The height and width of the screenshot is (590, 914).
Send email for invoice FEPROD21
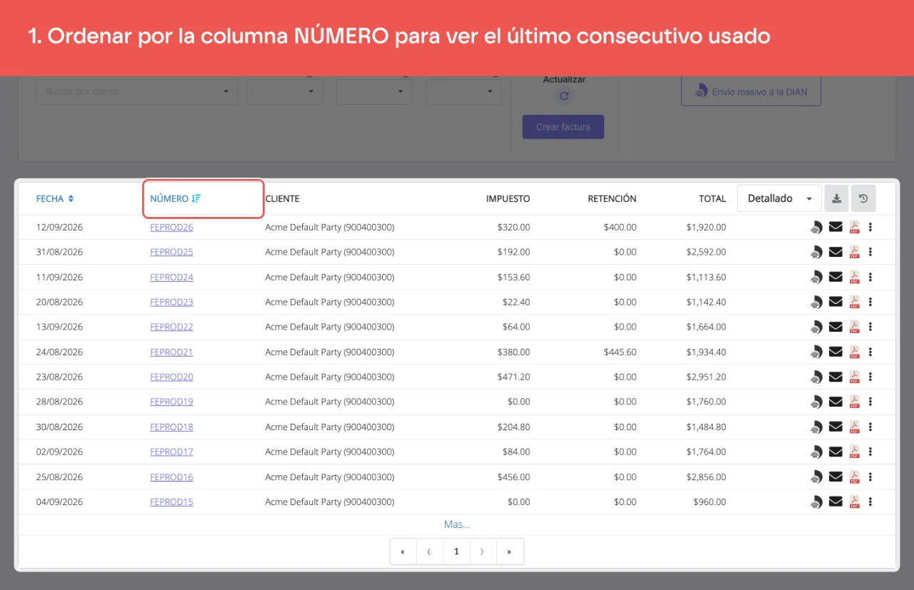pos(835,352)
